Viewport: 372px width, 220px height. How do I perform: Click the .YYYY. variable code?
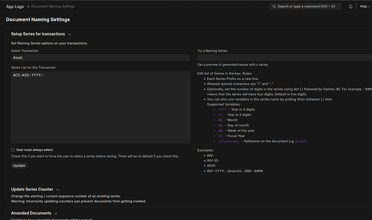[222, 110]
